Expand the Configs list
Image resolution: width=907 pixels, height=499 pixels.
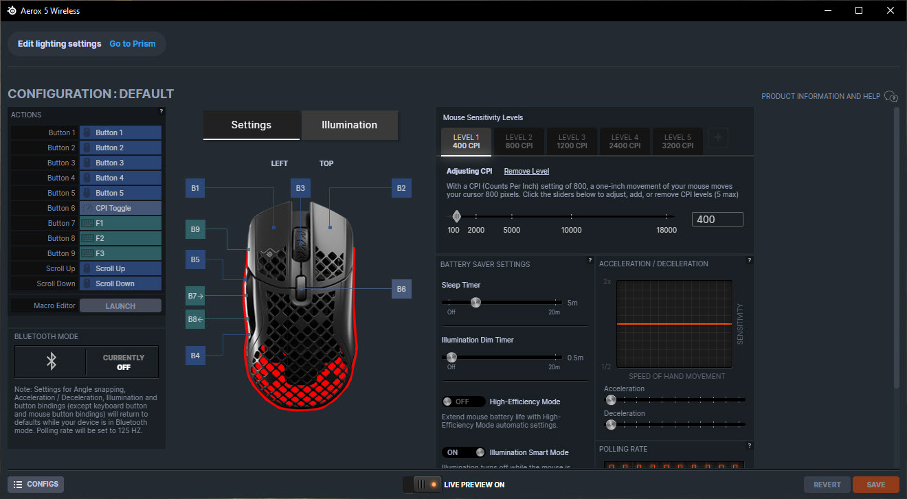pos(36,485)
